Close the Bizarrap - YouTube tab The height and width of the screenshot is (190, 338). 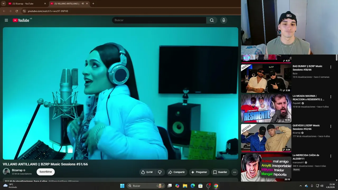45,4
